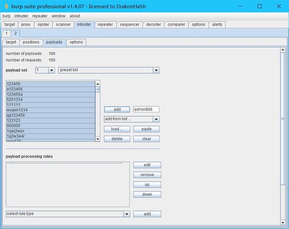The width and height of the screenshot is (289, 229).
Task: Open the positions sub-tab
Action: click(31, 42)
